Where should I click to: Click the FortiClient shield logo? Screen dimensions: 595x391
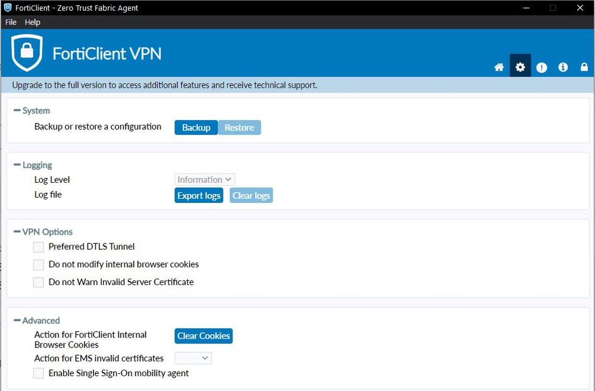(27, 53)
